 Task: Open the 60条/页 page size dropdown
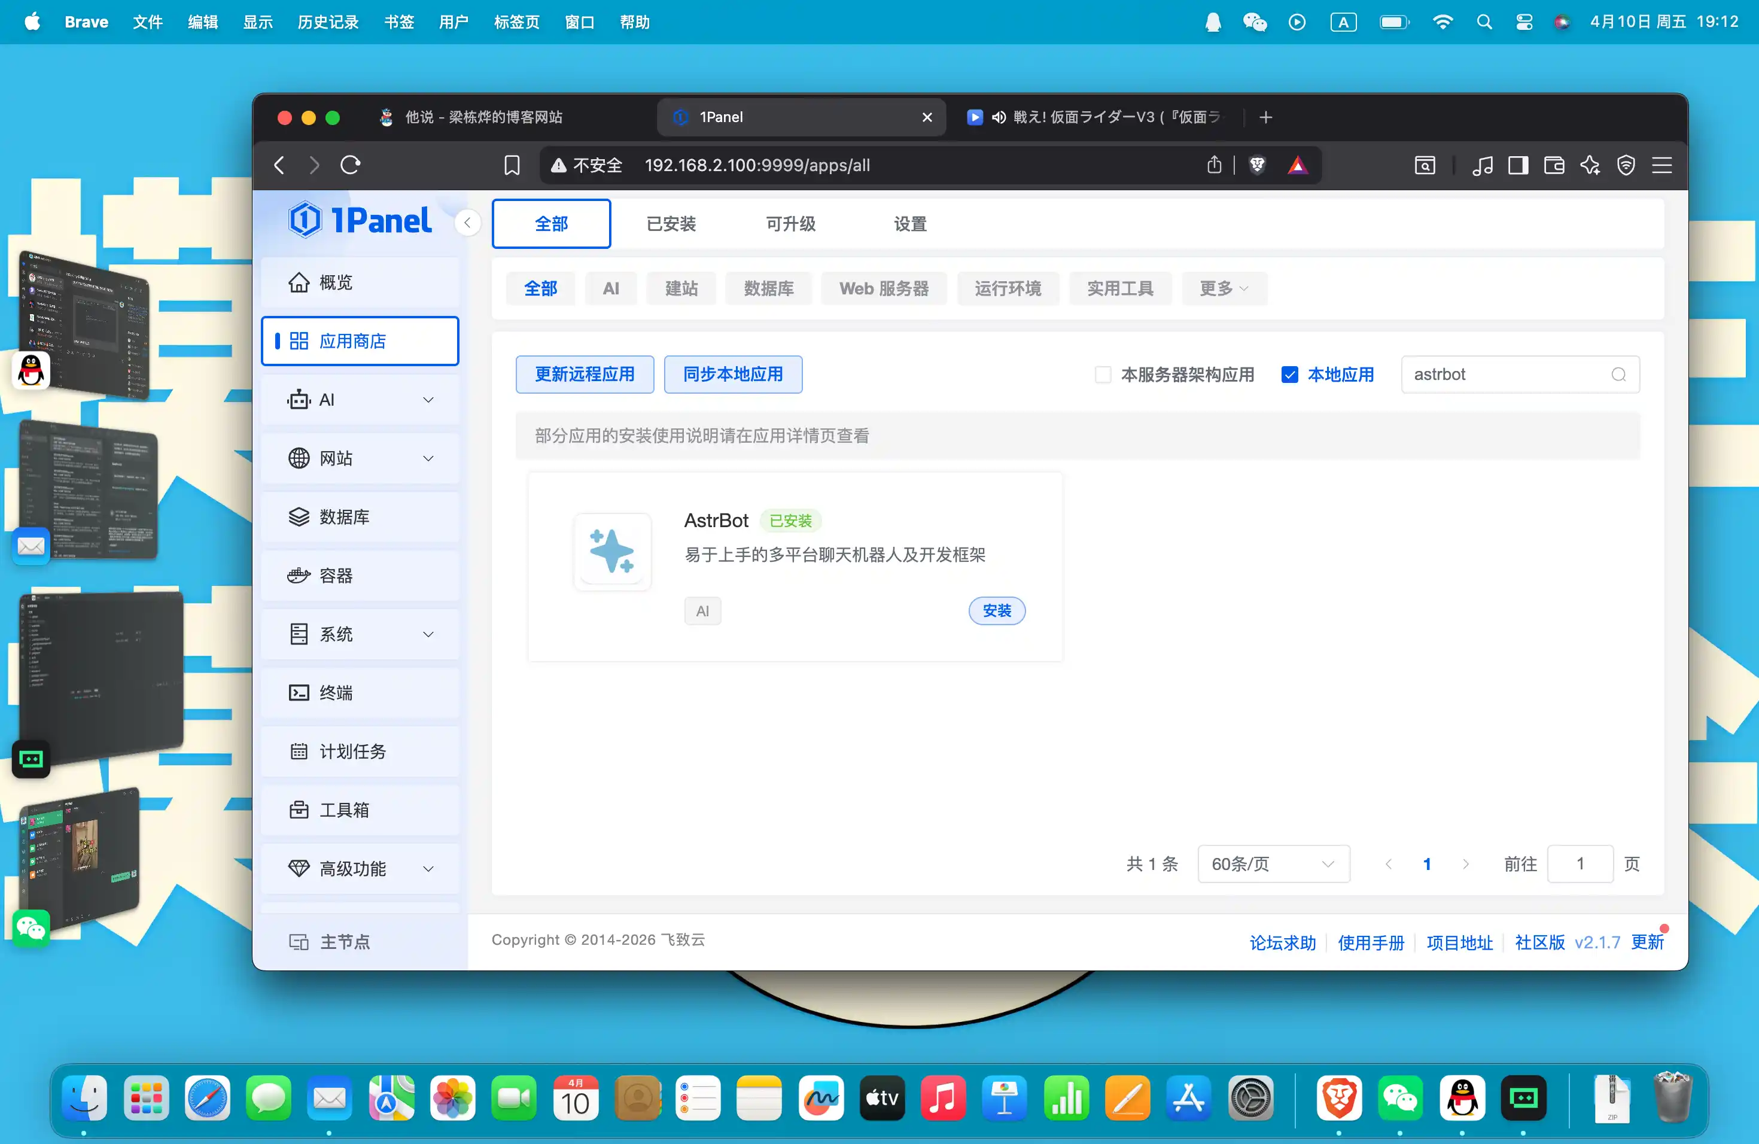1272,863
